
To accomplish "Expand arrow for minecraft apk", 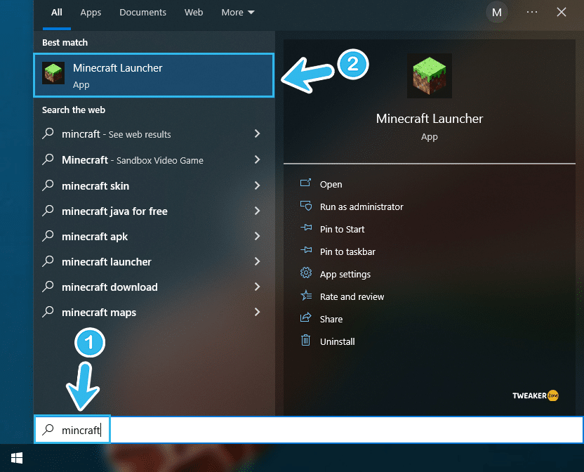I will 257,236.
